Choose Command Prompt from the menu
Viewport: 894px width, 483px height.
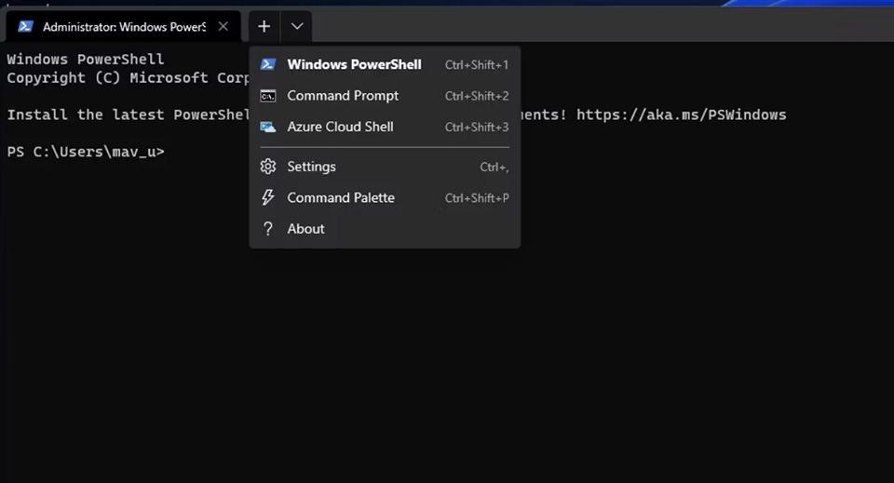[385, 96]
